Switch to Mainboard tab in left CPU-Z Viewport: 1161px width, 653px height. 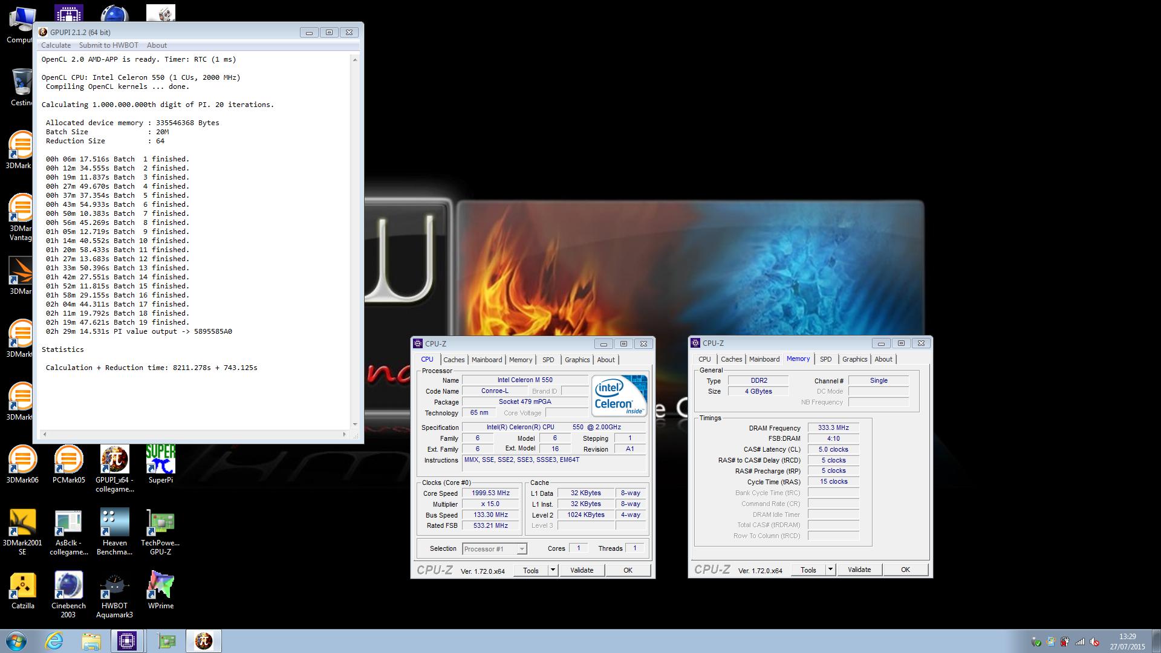pyautogui.click(x=487, y=360)
